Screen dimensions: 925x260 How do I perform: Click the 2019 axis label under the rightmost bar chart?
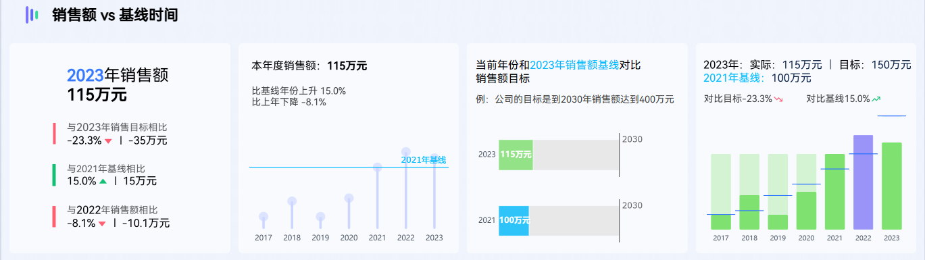778,238
